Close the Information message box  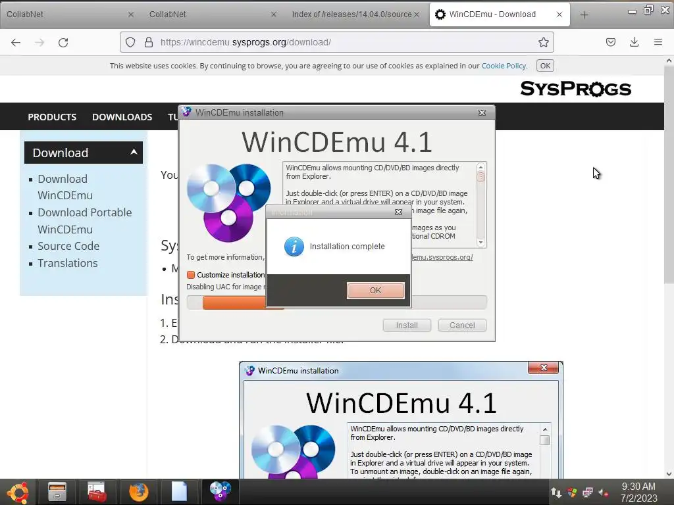[x=398, y=212]
